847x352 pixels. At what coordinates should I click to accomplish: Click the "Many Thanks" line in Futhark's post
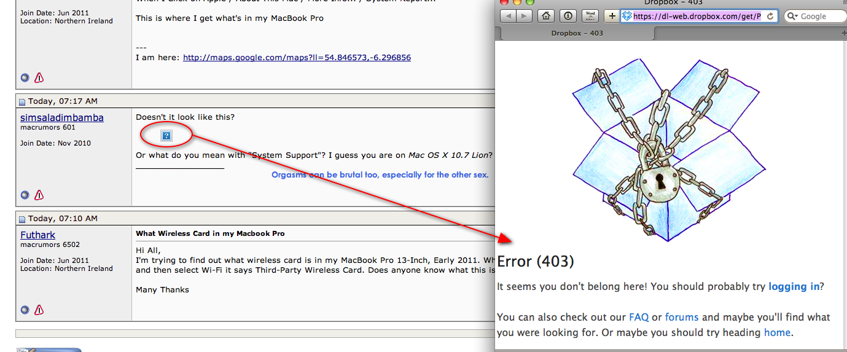(162, 289)
